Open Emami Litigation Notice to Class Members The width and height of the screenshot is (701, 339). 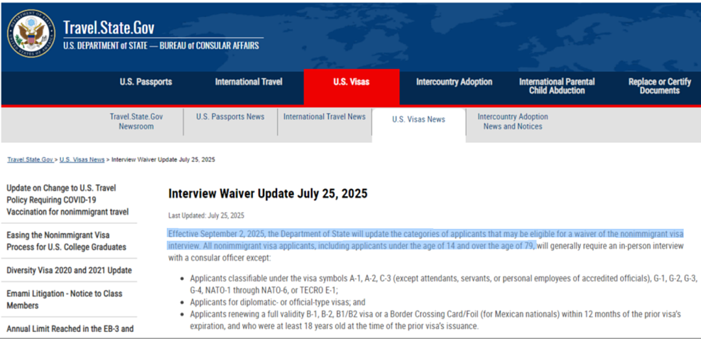(x=64, y=299)
